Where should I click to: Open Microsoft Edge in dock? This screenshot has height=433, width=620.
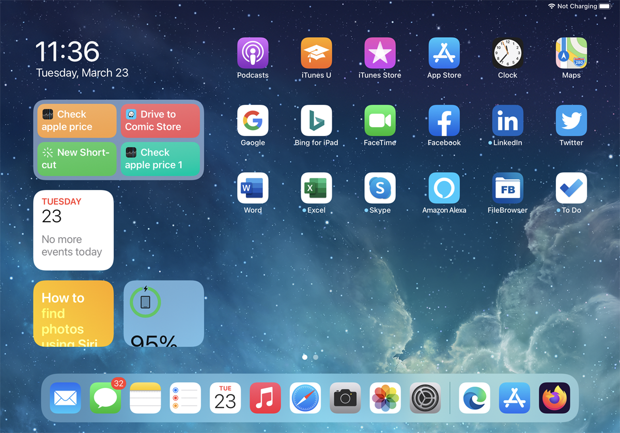pos(474,398)
